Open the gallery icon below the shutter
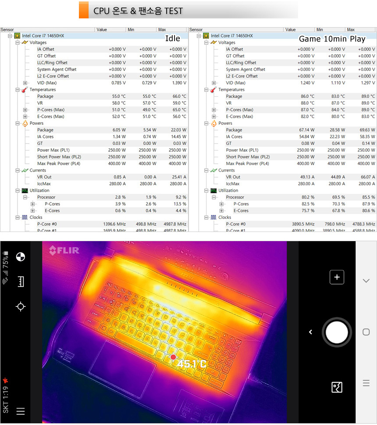Image resolution: width=377 pixels, height=425 pixels. (x=337, y=387)
